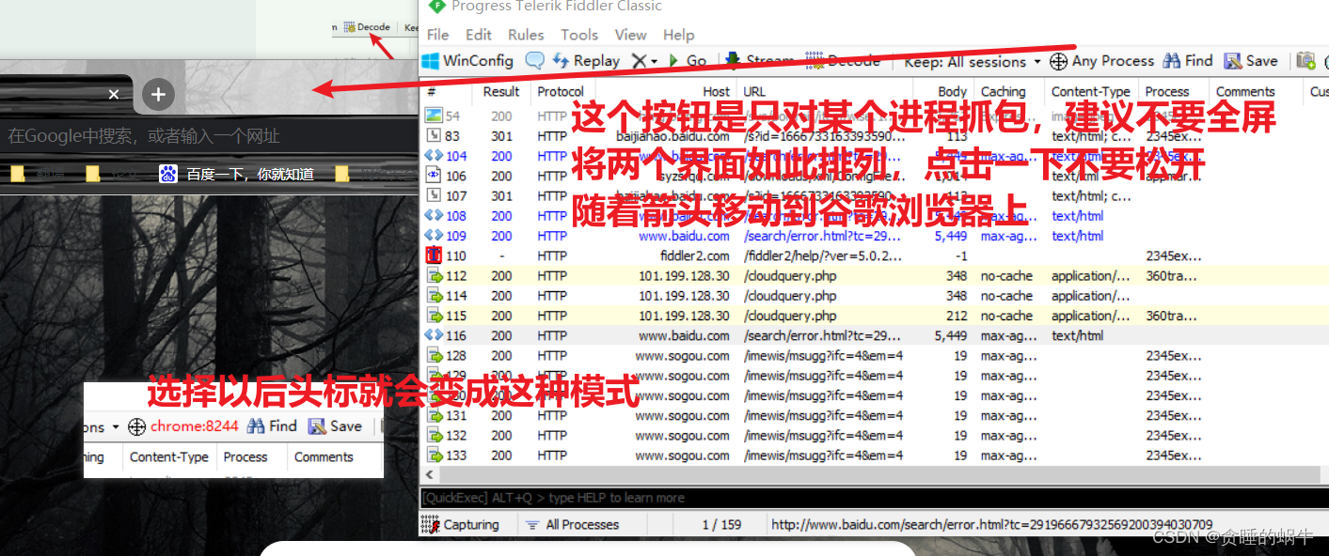Viewport: 1329px width, 556px height.
Task: Sort sessions by the Caching column header
Action: pyautogui.click(x=1004, y=92)
